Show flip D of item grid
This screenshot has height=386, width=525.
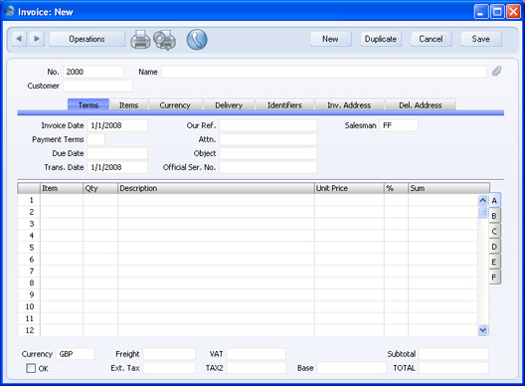coord(494,247)
